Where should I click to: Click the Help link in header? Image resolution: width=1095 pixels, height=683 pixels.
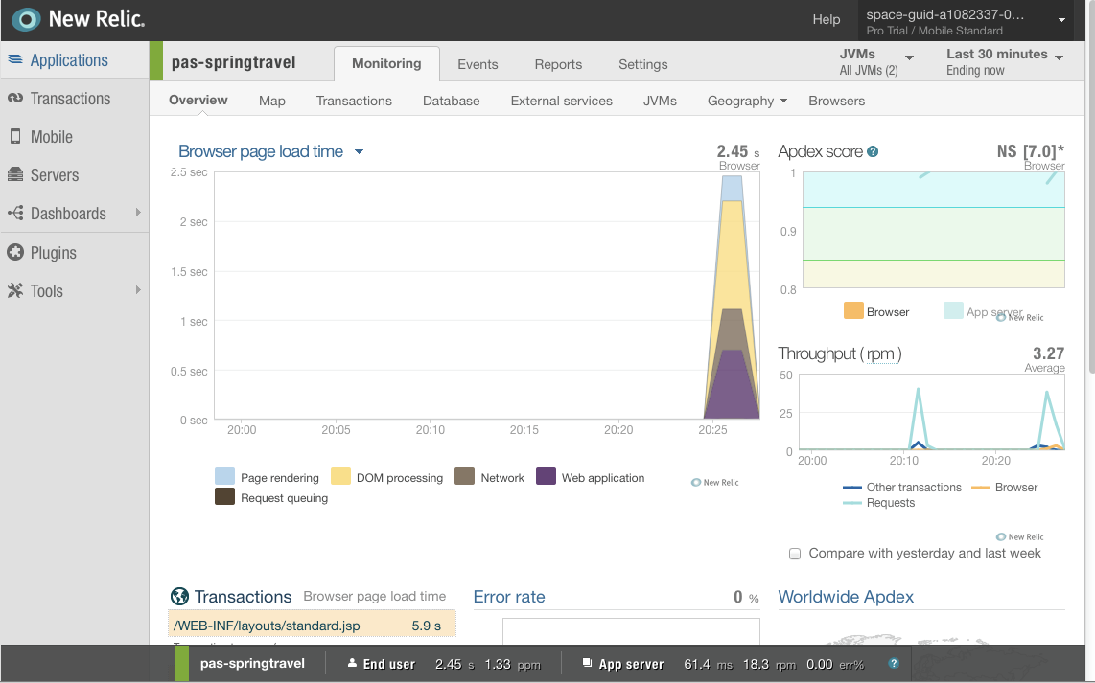pos(827,19)
